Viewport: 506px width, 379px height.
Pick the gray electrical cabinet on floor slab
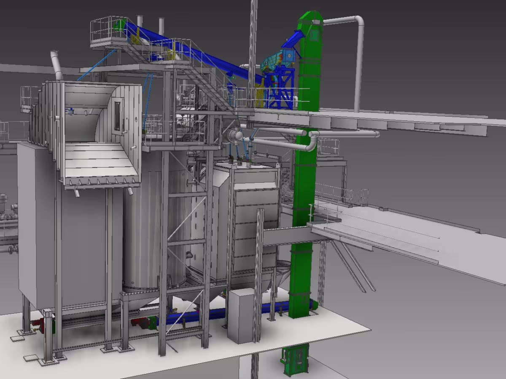coord(240,316)
